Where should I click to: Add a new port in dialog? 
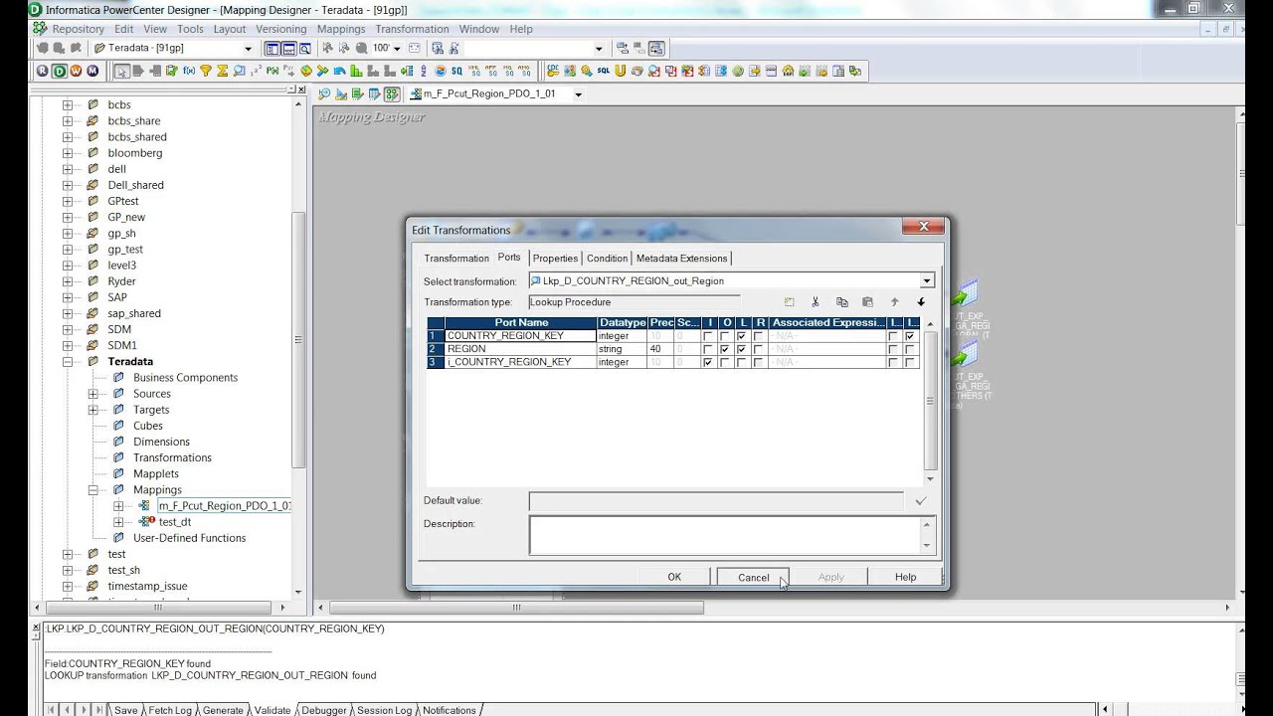click(x=790, y=302)
